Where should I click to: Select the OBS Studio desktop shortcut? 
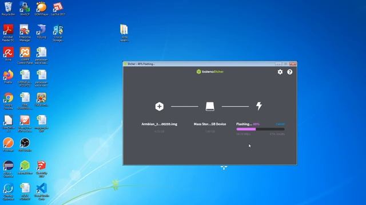pyautogui.click(x=25, y=144)
